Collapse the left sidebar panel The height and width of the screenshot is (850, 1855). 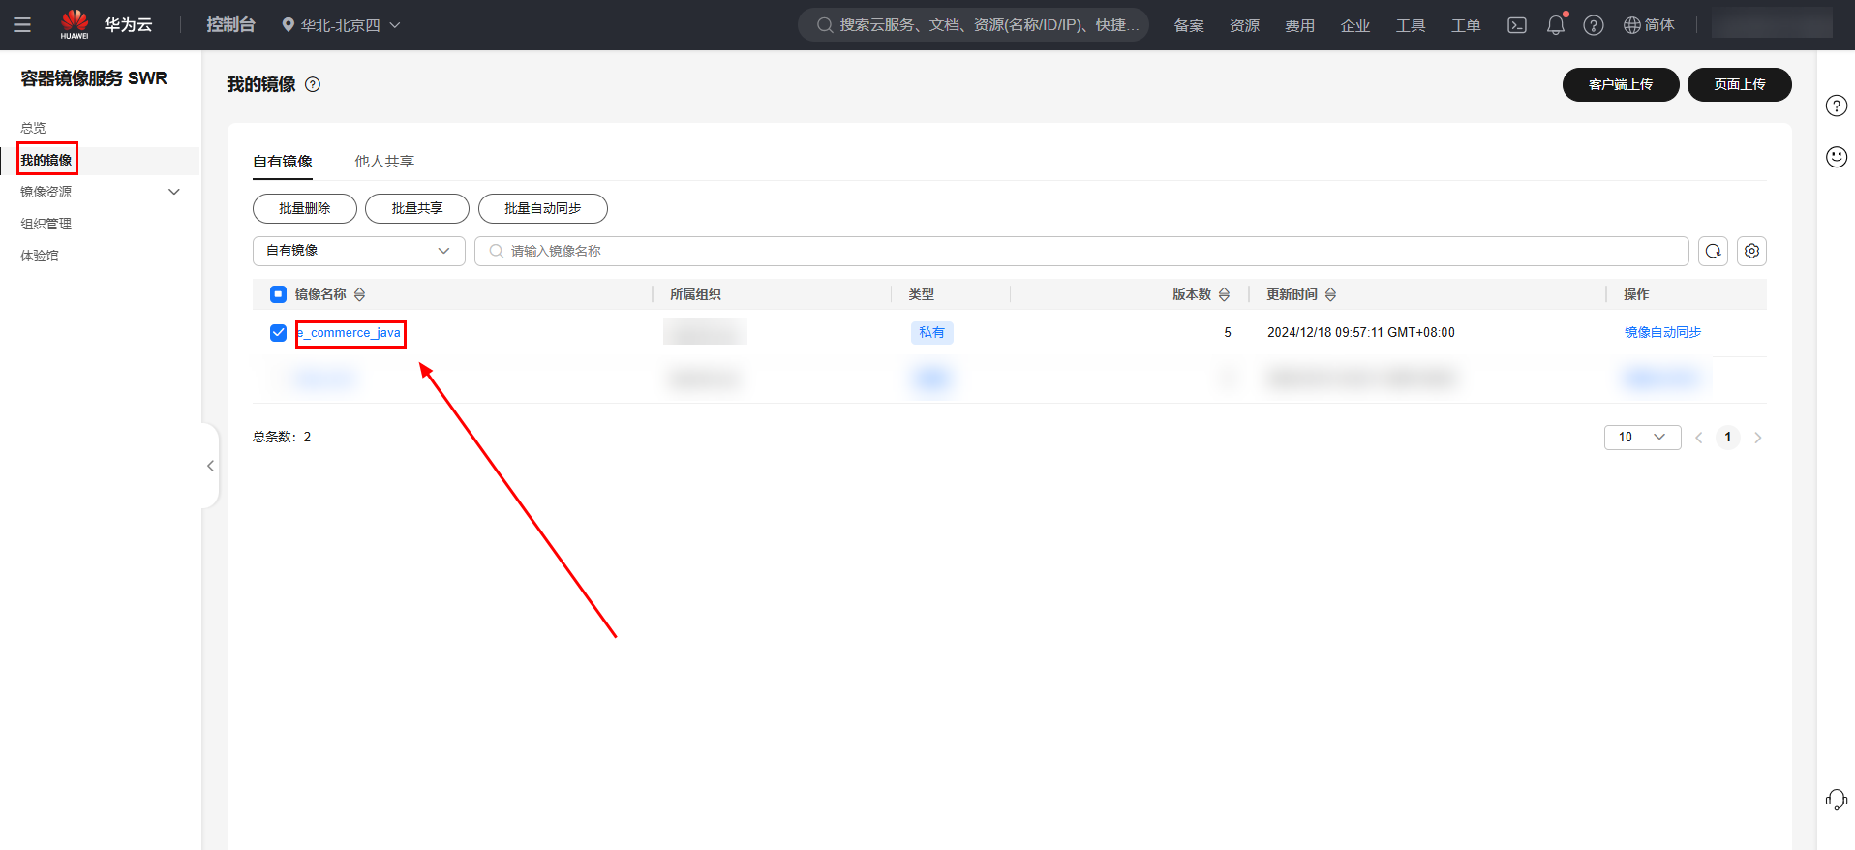[210, 466]
